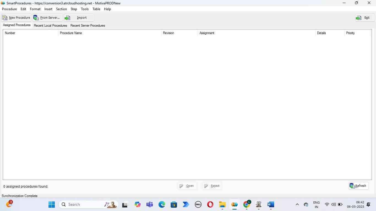Sort by the Number column header
This screenshot has width=376, height=211.
coord(31,33)
